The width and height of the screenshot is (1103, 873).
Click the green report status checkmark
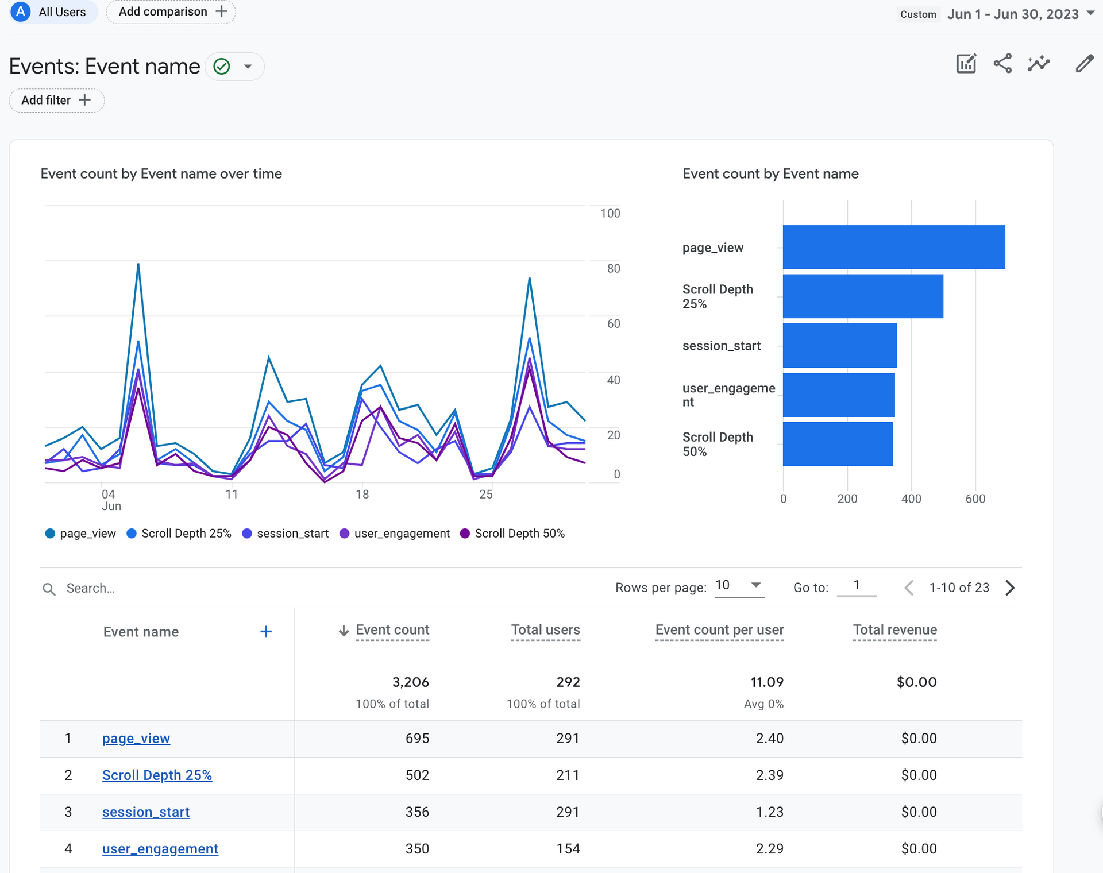point(222,67)
